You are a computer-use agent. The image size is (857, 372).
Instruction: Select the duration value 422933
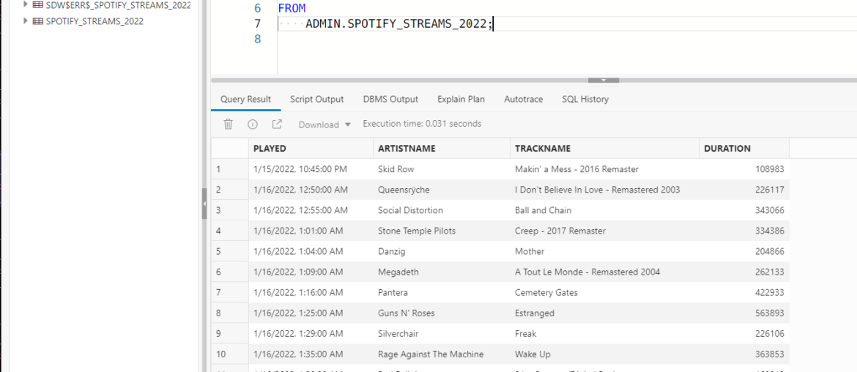(x=744, y=293)
